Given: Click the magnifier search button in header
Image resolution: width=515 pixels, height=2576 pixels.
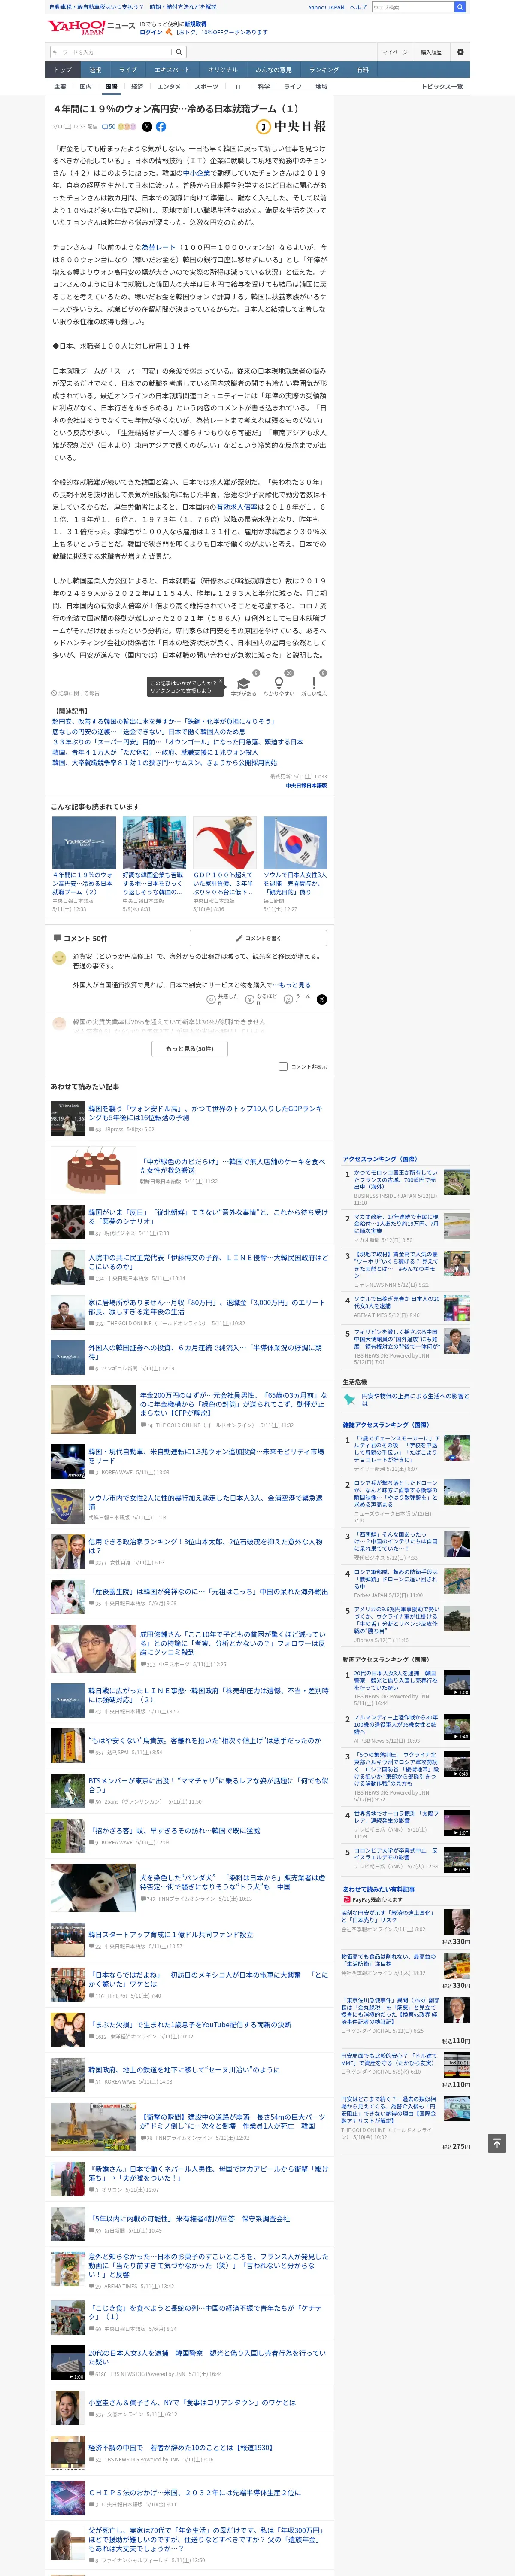Looking at the screenshot, I should pyautogui.click(x=460, y=7).
